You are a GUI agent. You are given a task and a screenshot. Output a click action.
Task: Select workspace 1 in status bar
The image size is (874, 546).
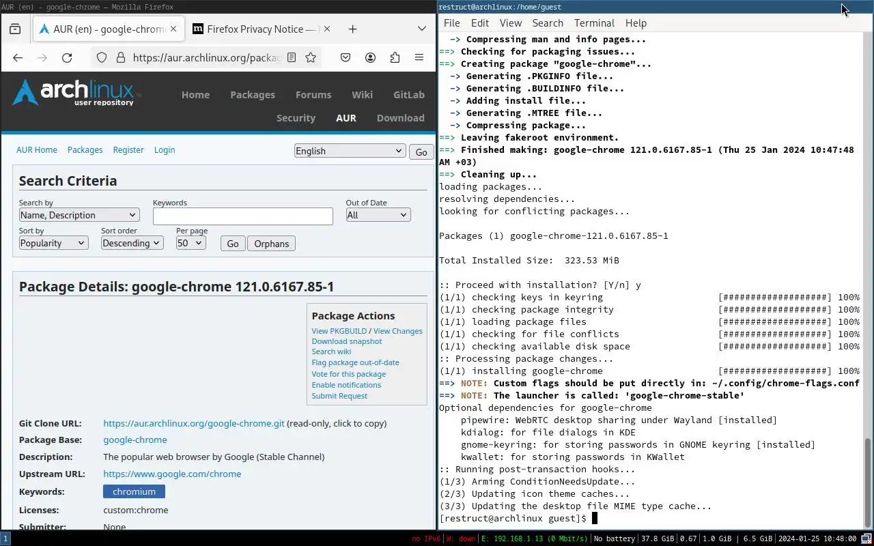click(5, 538)
